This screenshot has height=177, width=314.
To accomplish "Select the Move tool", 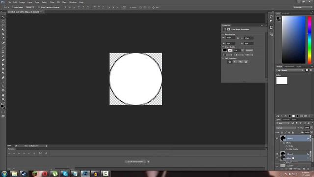I will pos(3,17).
